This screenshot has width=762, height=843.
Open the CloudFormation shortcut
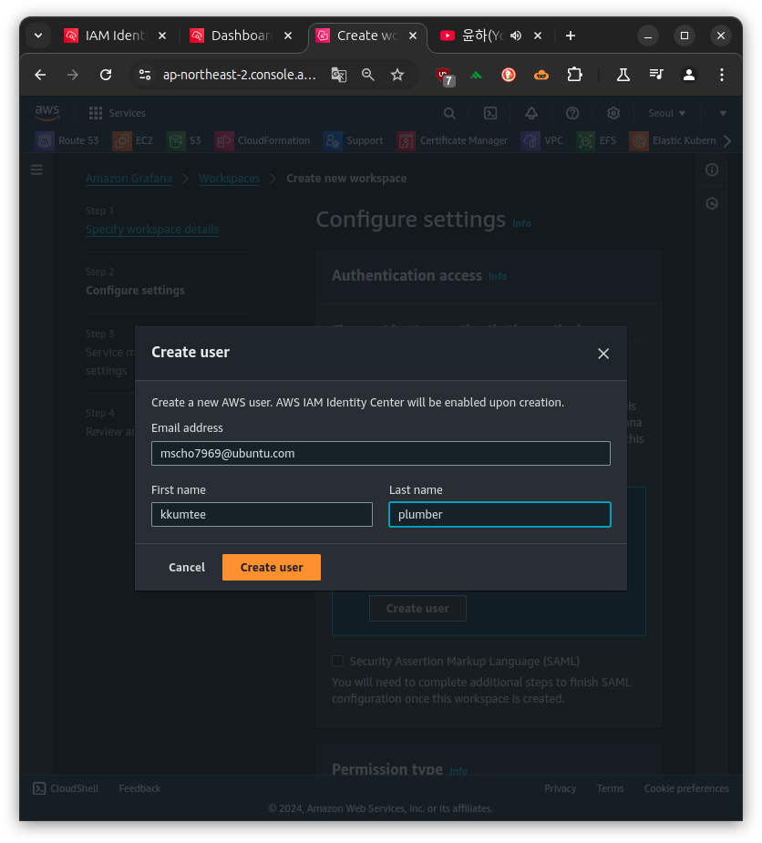263,140
